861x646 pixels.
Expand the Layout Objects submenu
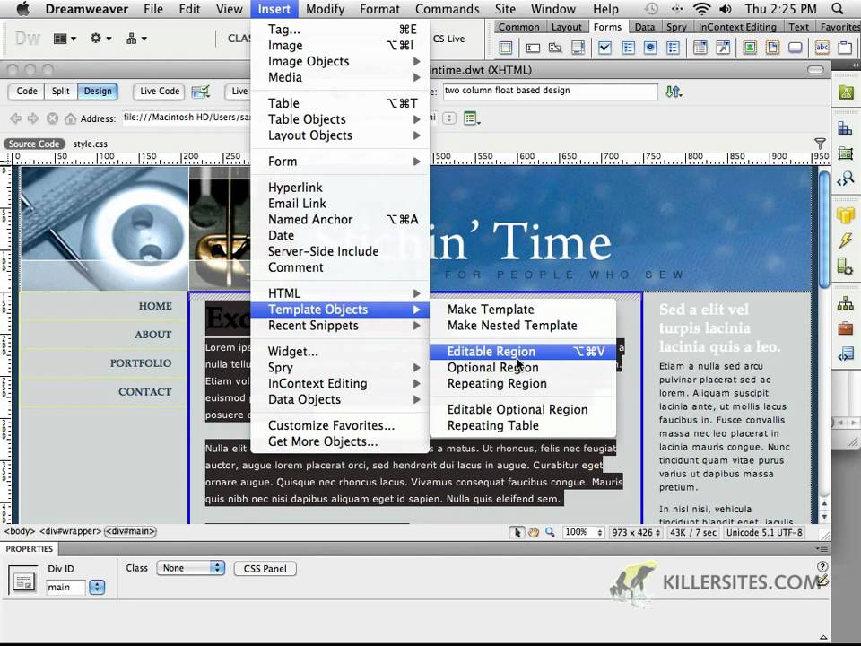(340, 135)
